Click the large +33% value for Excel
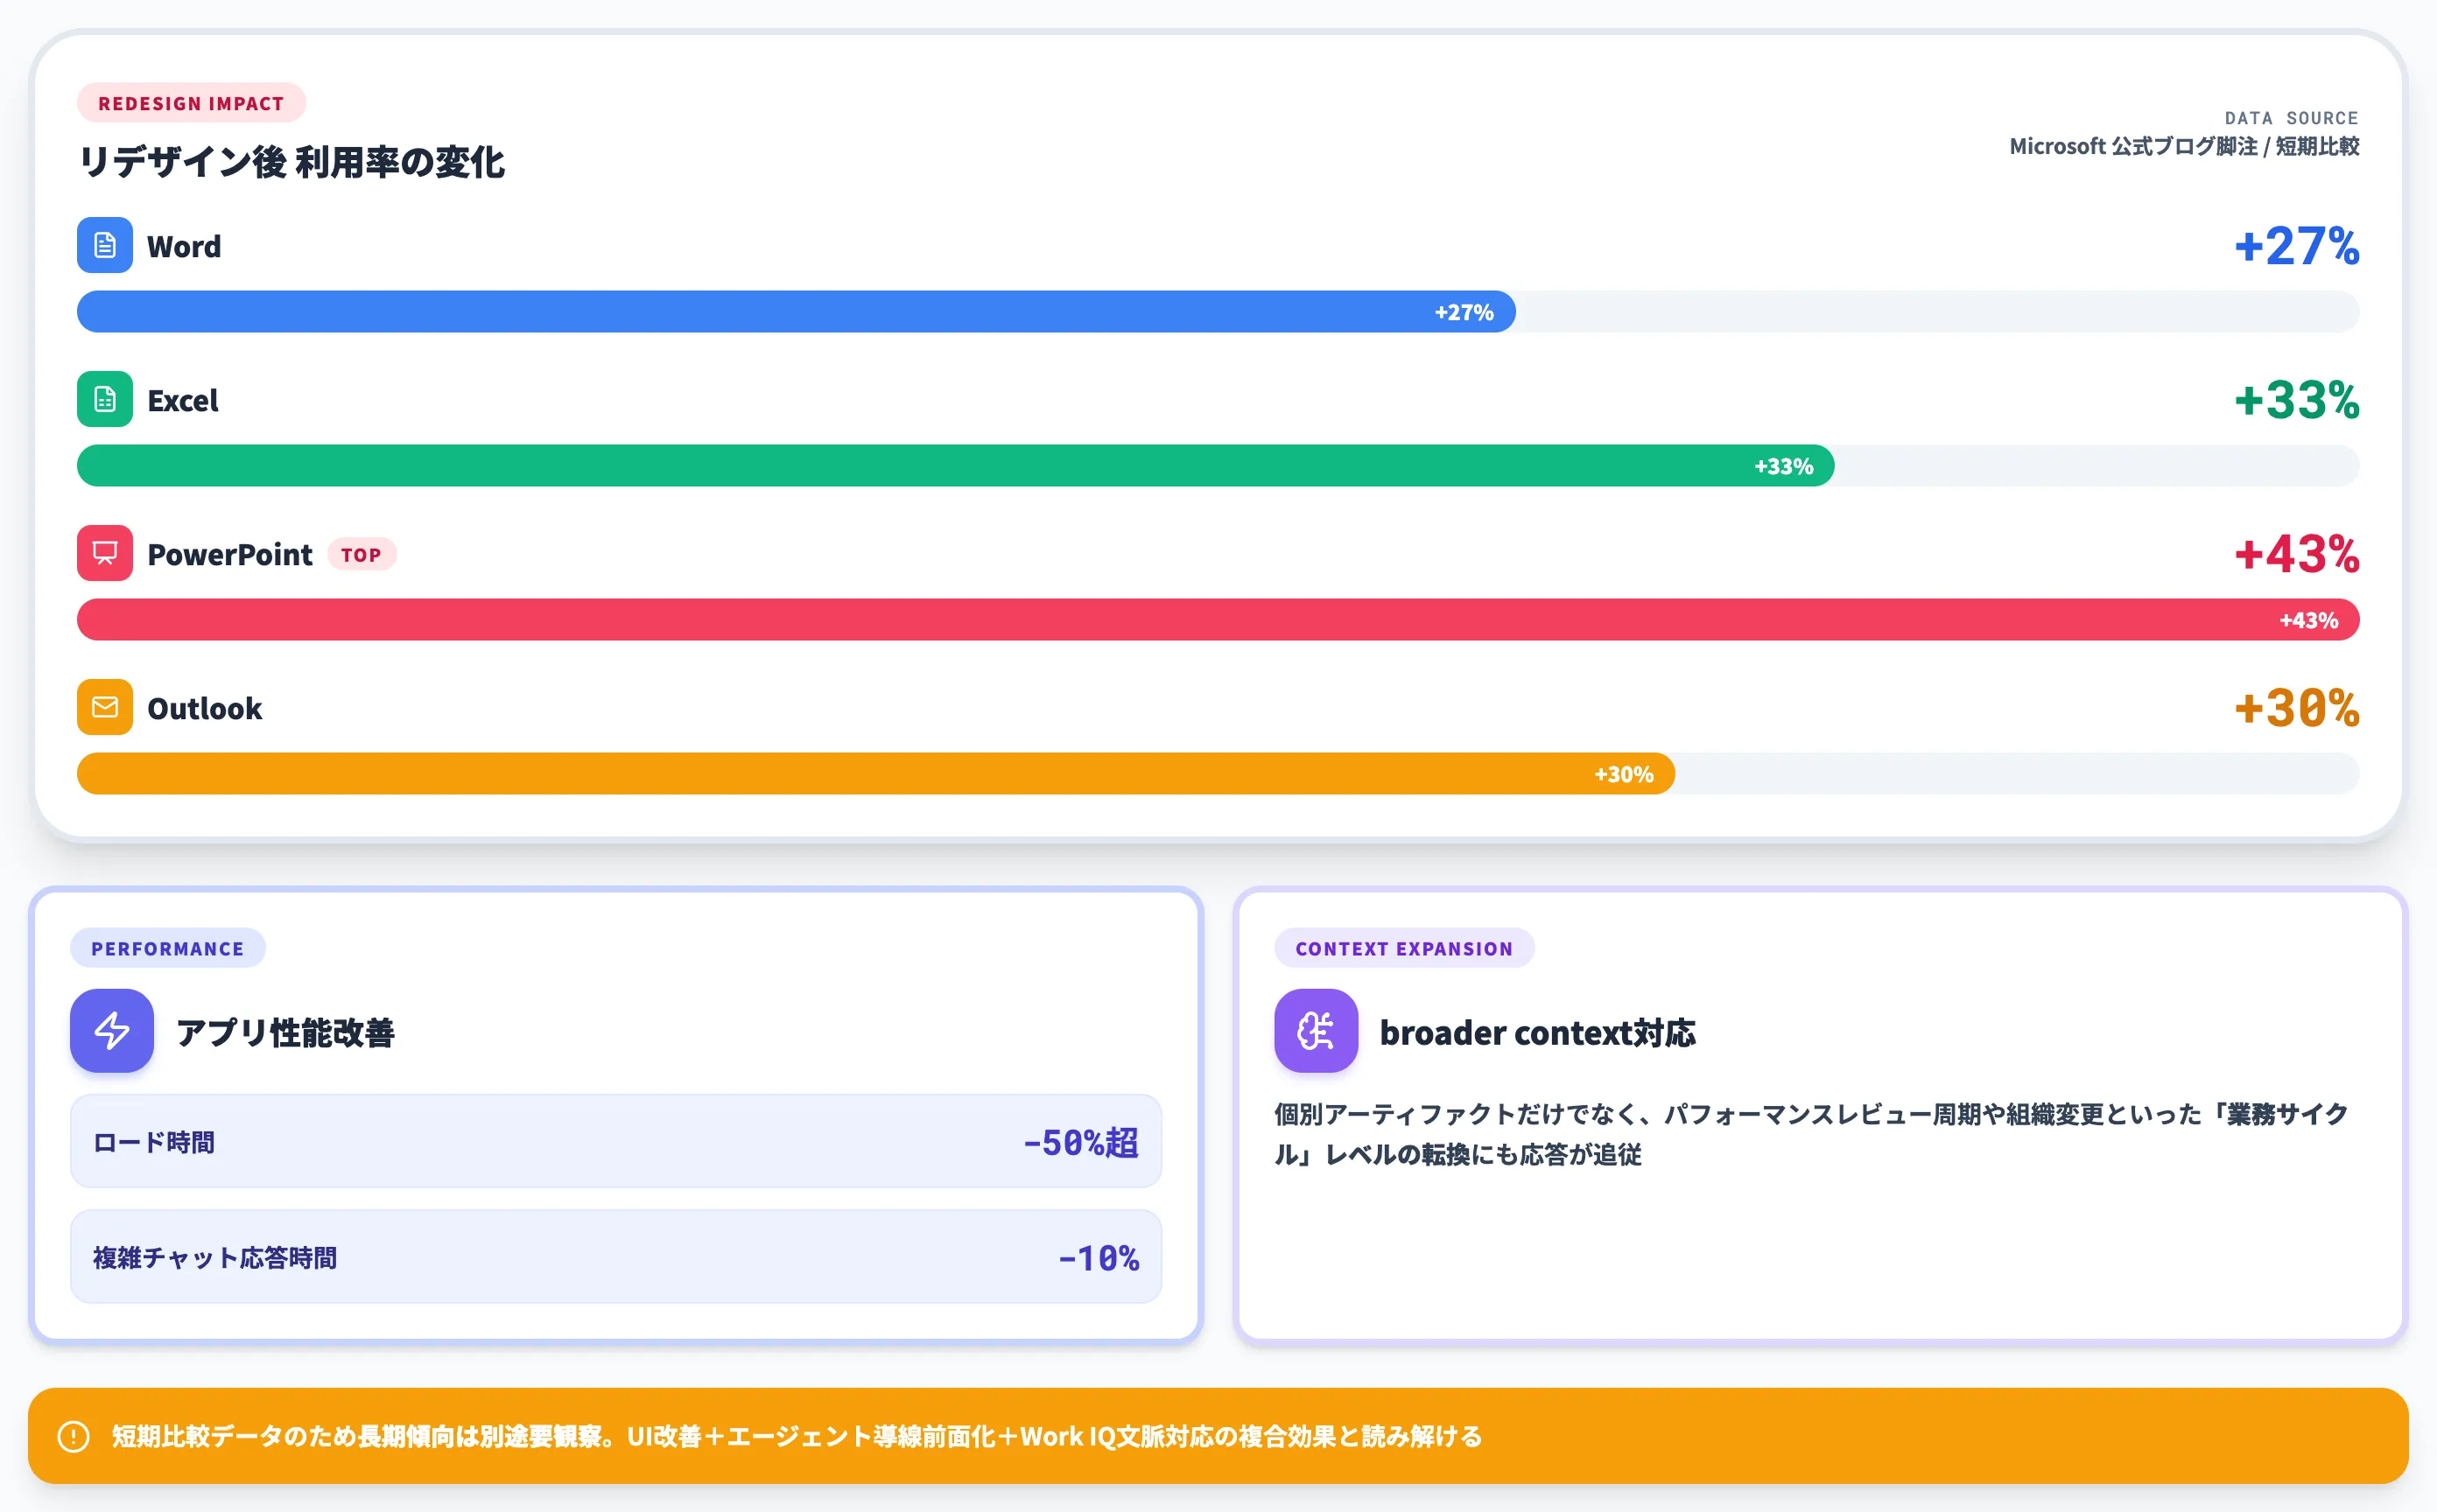This screenshot has height=1512, width=2437. [x=2297, y=400]
